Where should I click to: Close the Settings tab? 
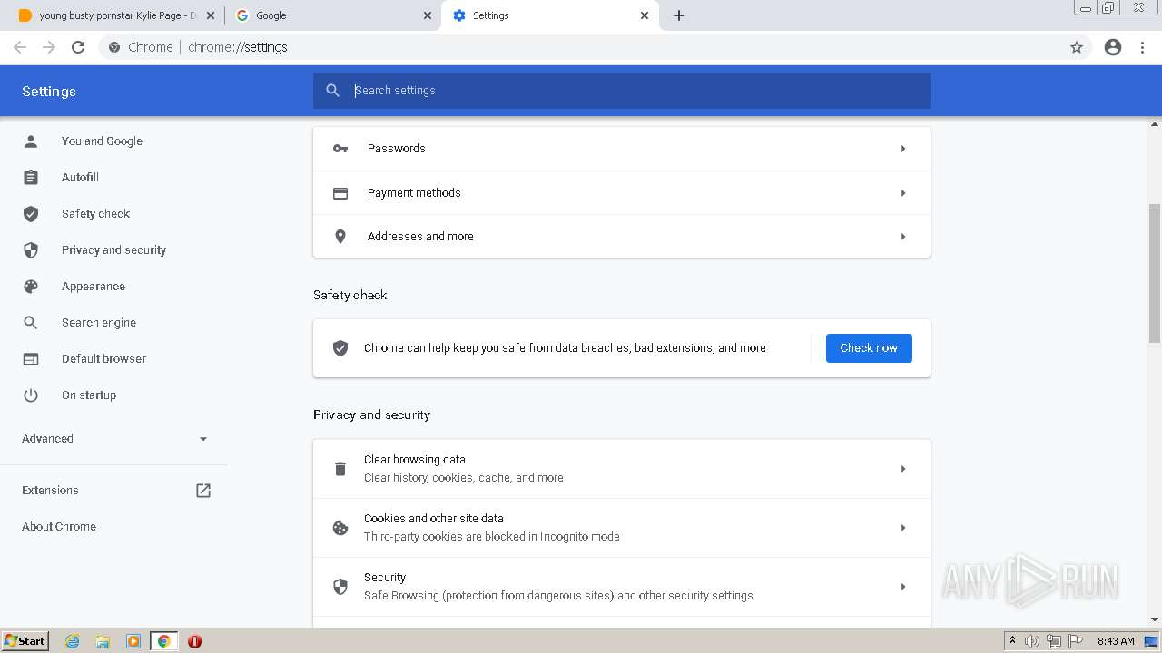pyautogui.click(x=645, y=15)
